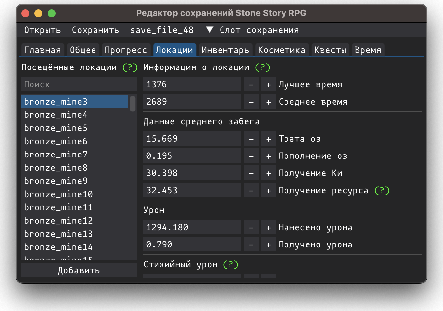Open the Открыть menu
This screenshot has height=311, width=443.
click(42, 30)
